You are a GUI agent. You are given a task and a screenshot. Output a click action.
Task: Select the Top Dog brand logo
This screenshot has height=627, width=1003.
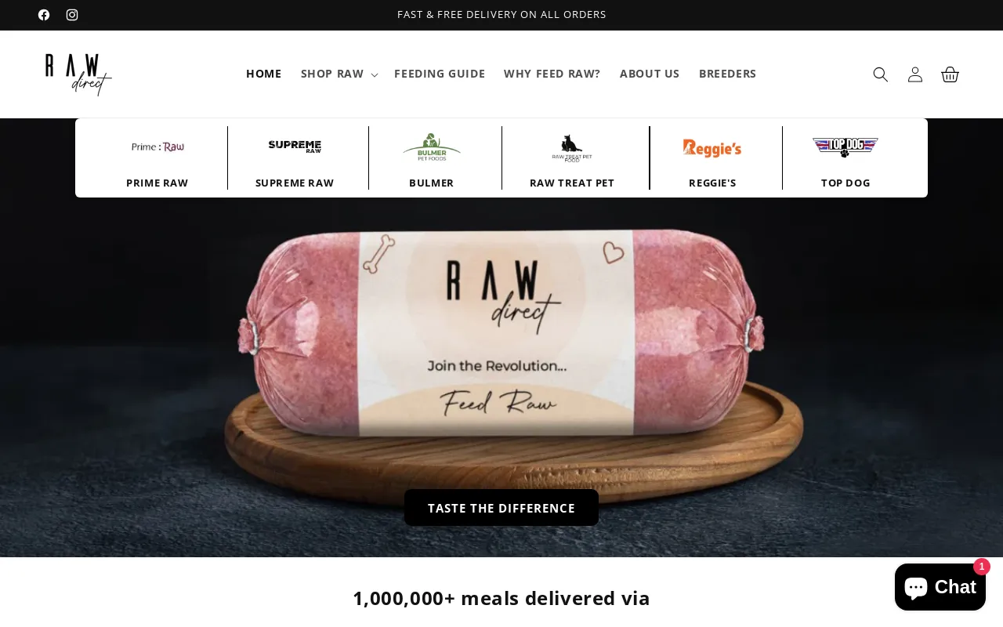(x=845, y=147)
